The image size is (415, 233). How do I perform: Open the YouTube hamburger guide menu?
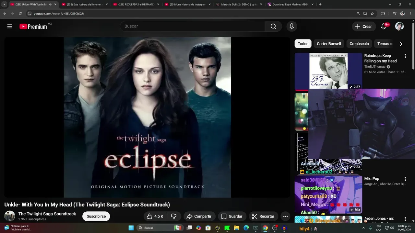tap(10, 27)
